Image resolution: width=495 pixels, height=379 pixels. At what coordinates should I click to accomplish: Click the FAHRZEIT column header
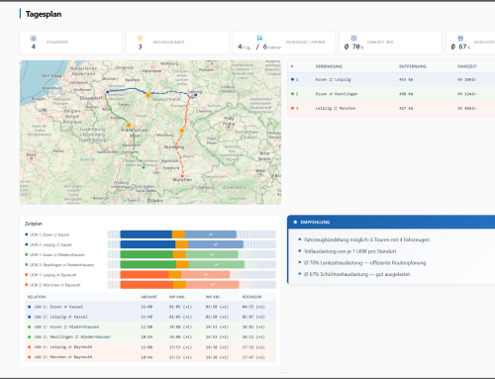[x=467, y=66]
